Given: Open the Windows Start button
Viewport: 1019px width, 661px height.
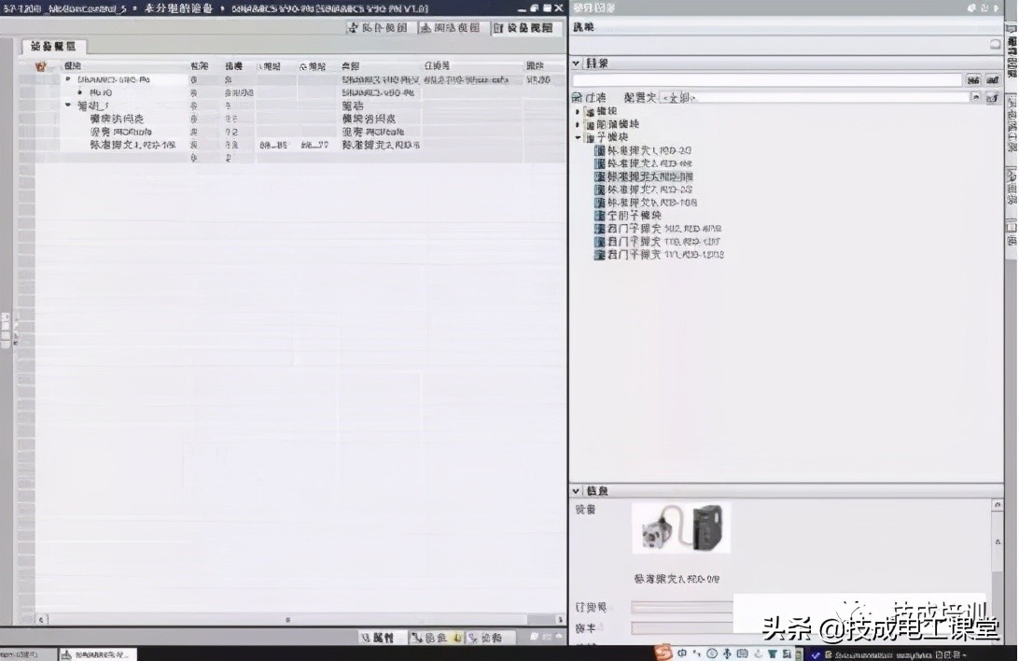Looking at the screenshot, I should coord(11,653).
